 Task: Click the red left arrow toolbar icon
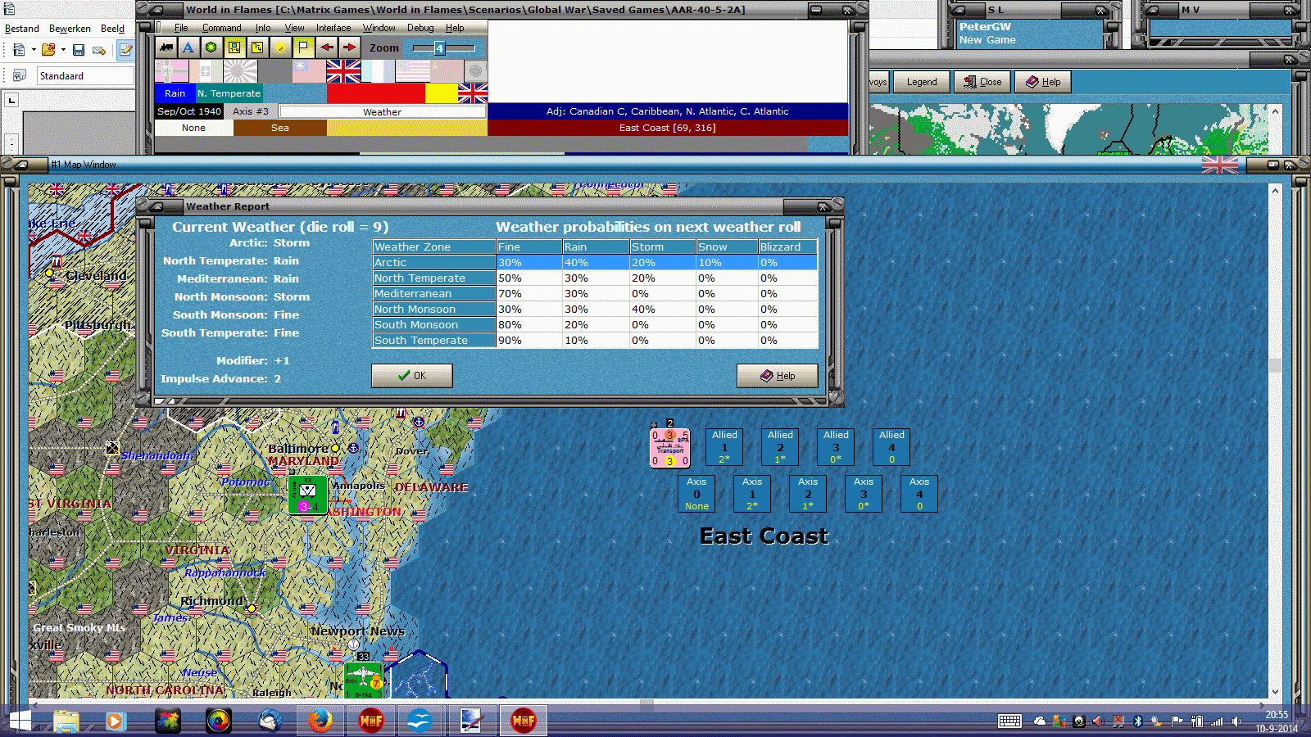tap(326, 47)
